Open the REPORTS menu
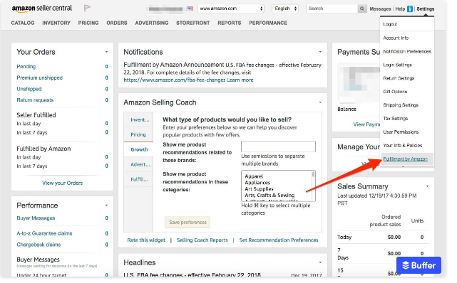457x283 pixels. pyautogui.click(x=230, y=23)
